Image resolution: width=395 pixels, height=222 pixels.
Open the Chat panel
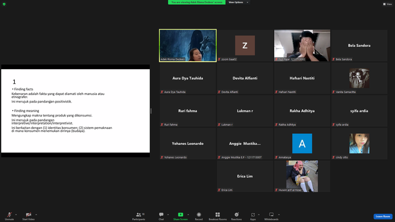click(x=161, y=216)
